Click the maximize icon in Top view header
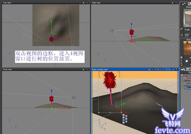 [83, 3]
